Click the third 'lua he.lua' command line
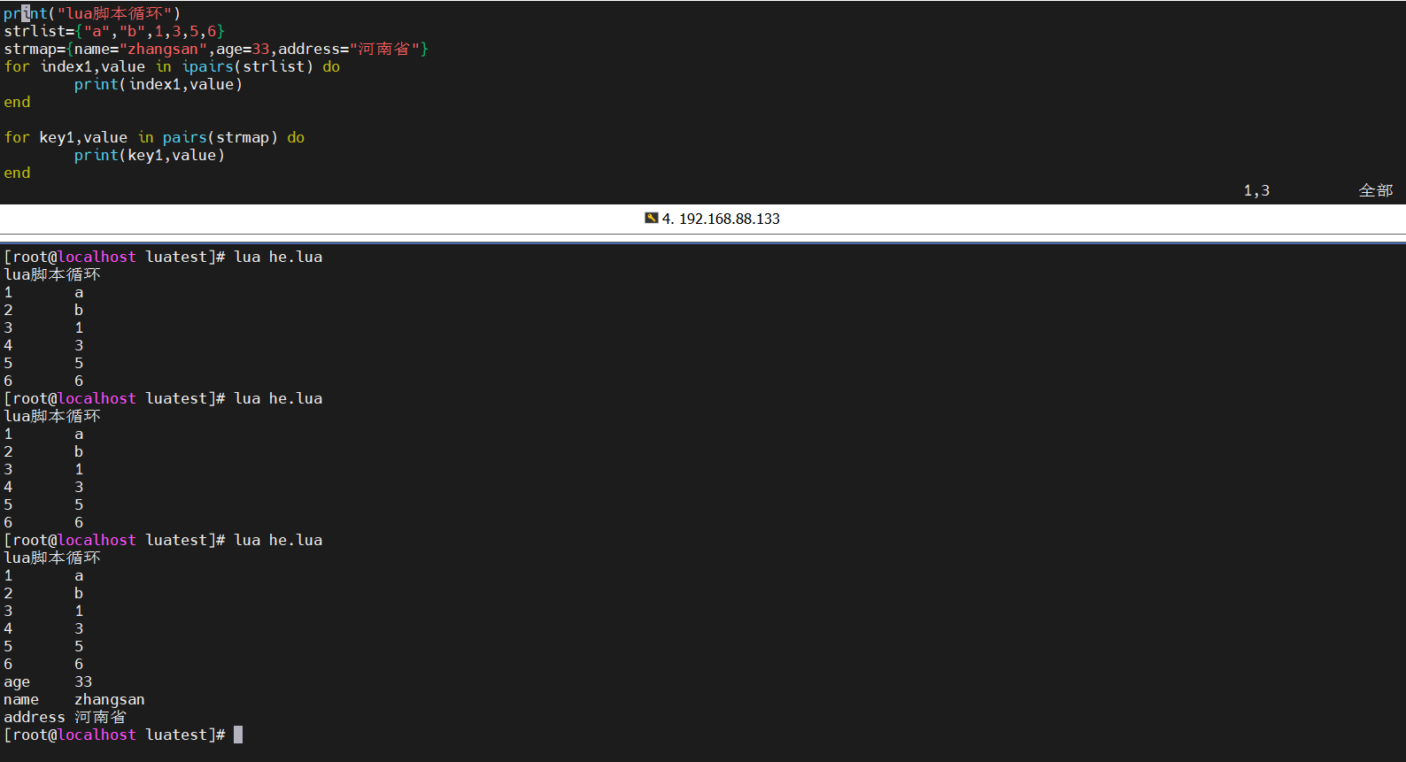This screenshot has width=1406, height=762. (163, 540)
